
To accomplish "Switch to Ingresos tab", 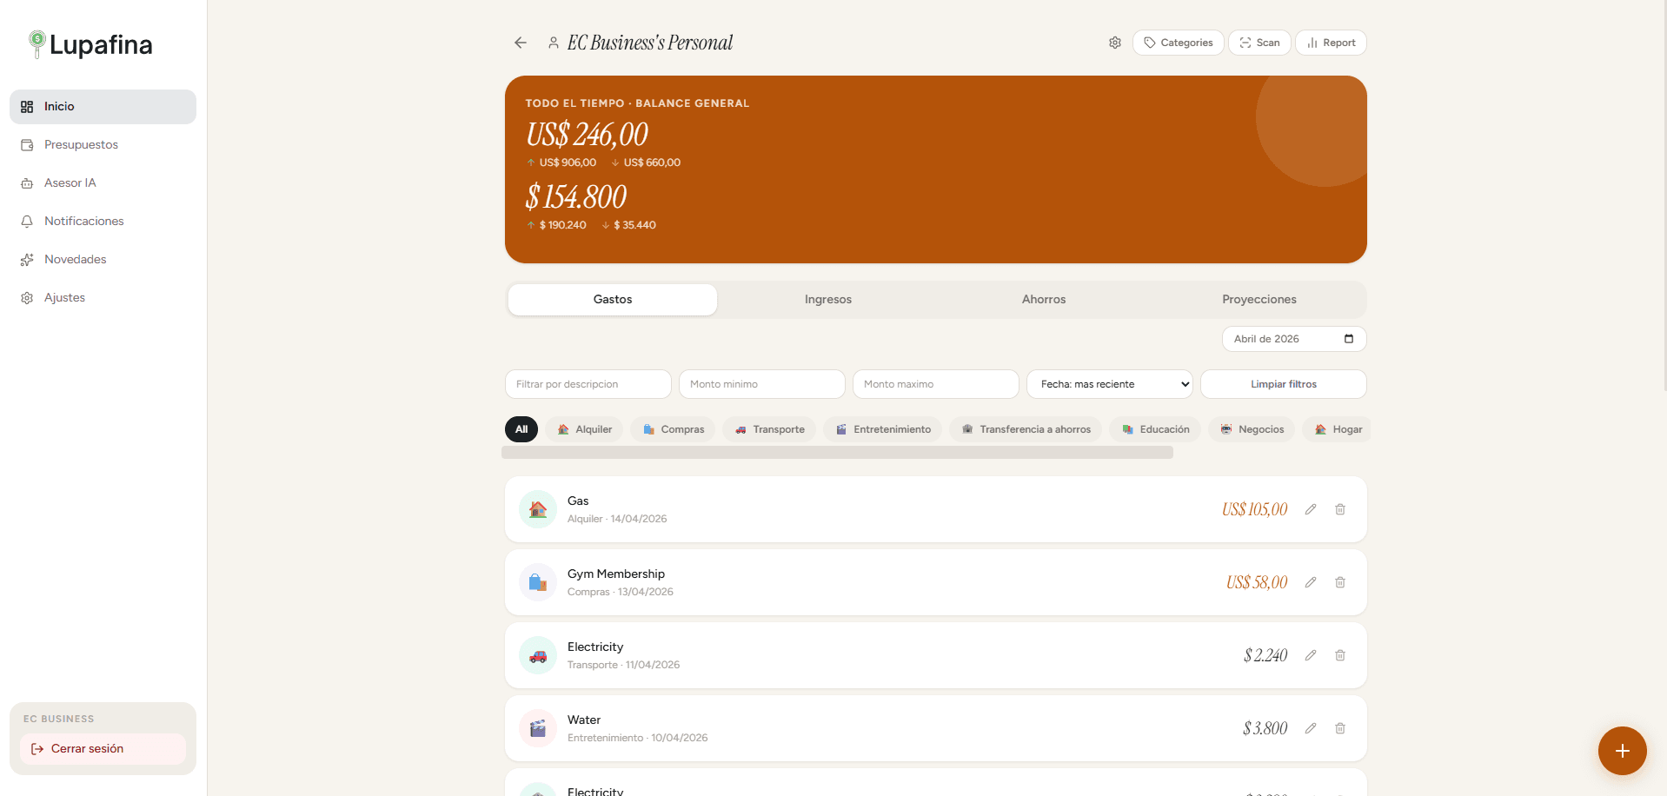I will point(828,300).
